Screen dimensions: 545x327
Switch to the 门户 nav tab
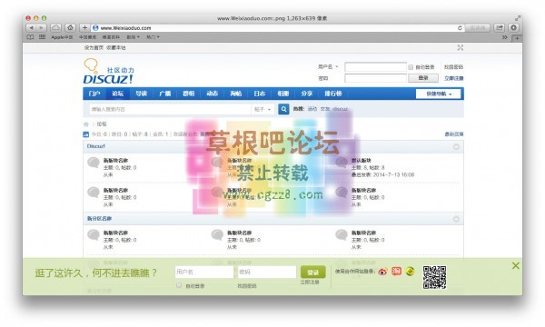click(x=94, y=94)
